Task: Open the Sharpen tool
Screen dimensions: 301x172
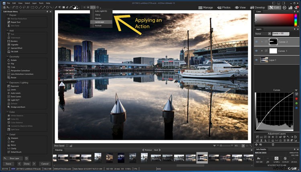Action: tap(14, 138)
